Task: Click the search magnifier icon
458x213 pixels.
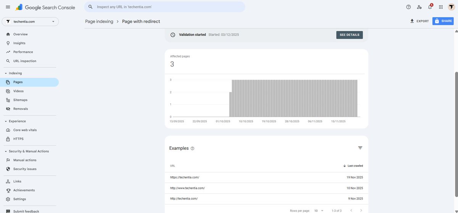Action: coord(90,7)
